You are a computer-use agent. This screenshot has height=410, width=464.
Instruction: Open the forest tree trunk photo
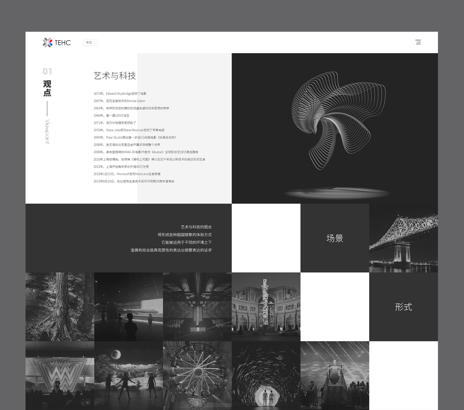[x=60, y=307]
